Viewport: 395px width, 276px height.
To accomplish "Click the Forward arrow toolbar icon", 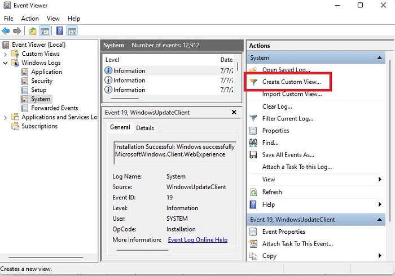I will coord(17,31).
